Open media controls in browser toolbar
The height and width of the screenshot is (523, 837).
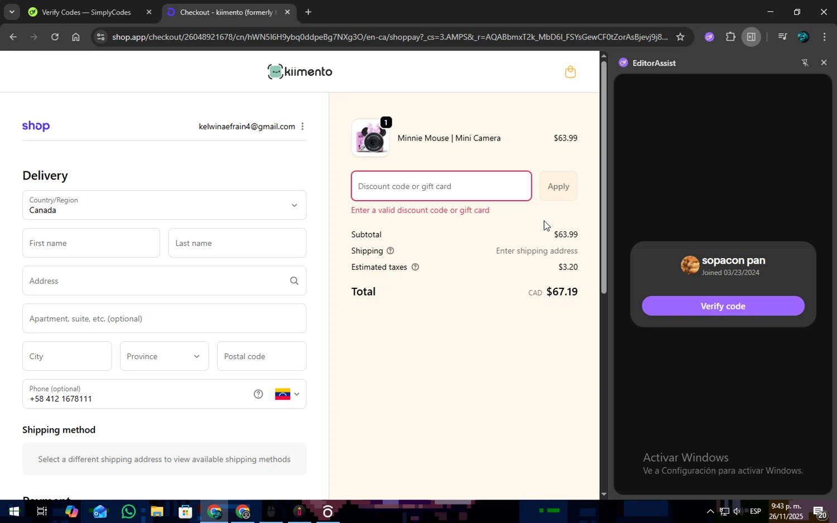(x=782, y=37)
